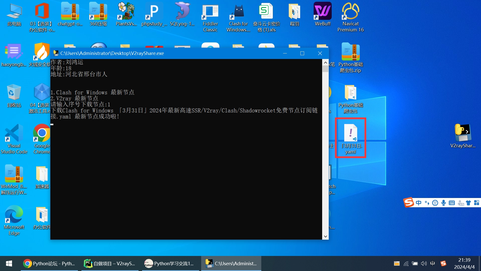Launch Navicat Premium 16 shortcut
Screen dimensions: 481x271
350,18
